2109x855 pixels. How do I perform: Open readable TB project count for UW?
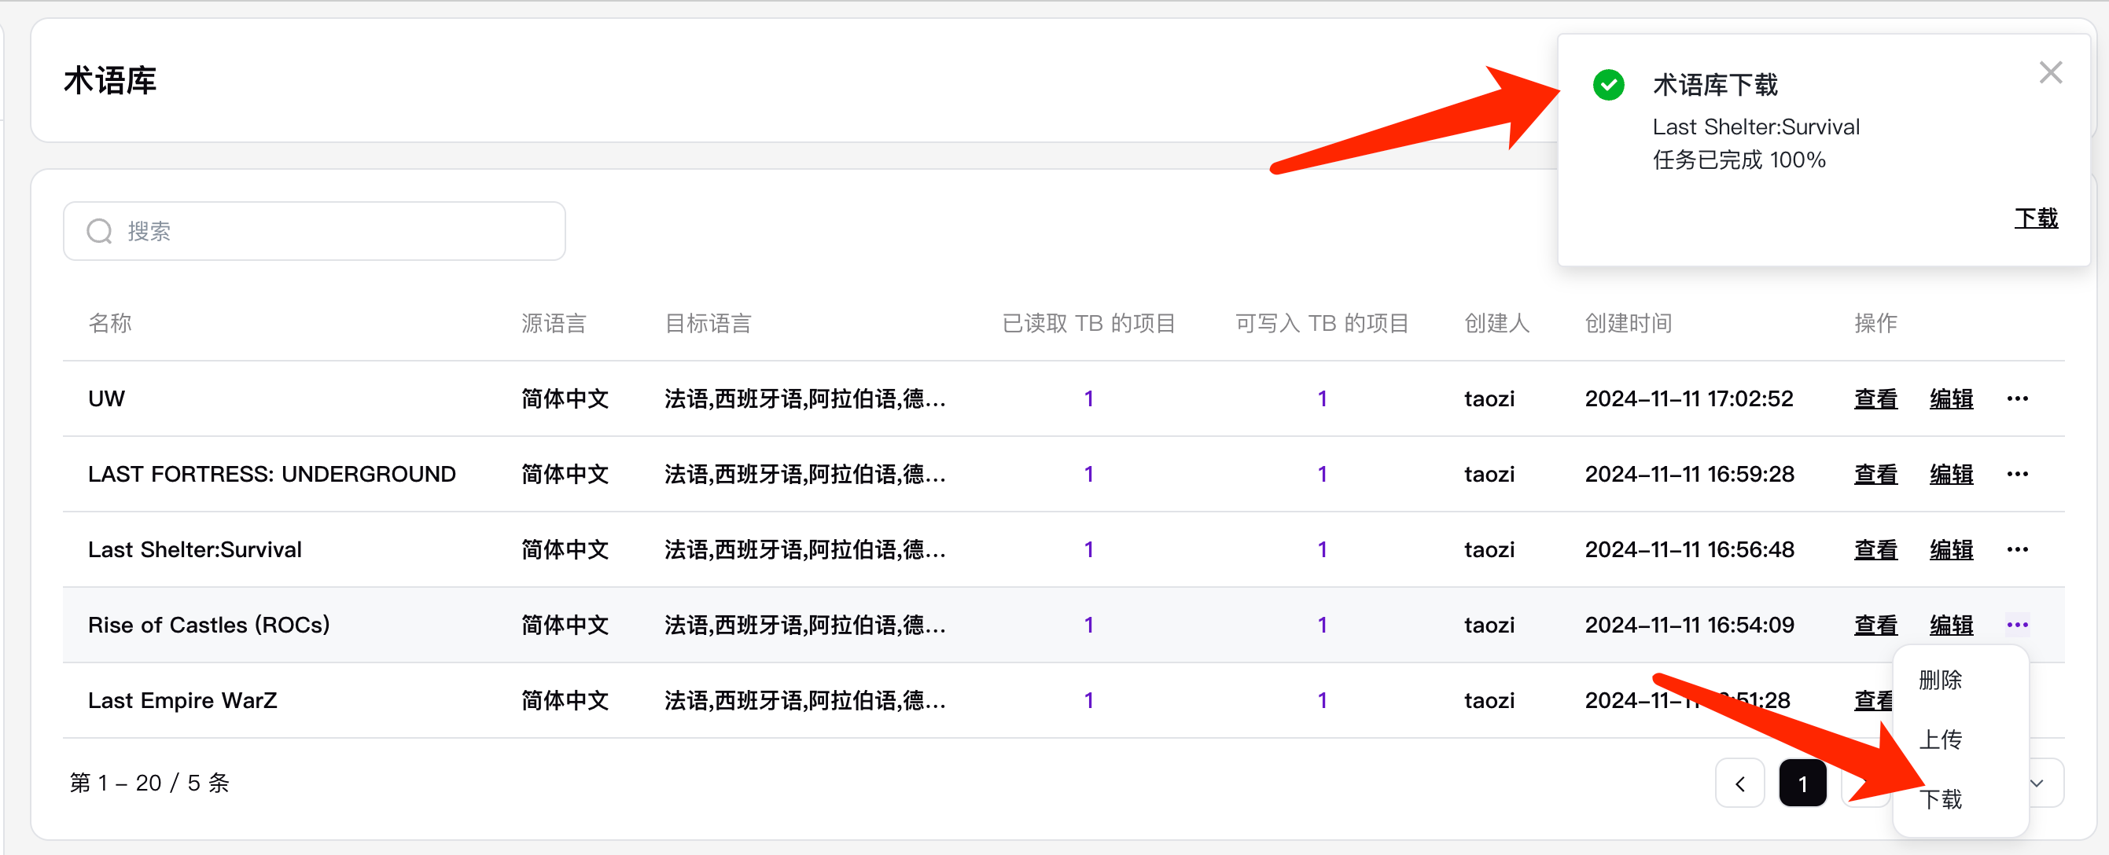(1088, 398)
